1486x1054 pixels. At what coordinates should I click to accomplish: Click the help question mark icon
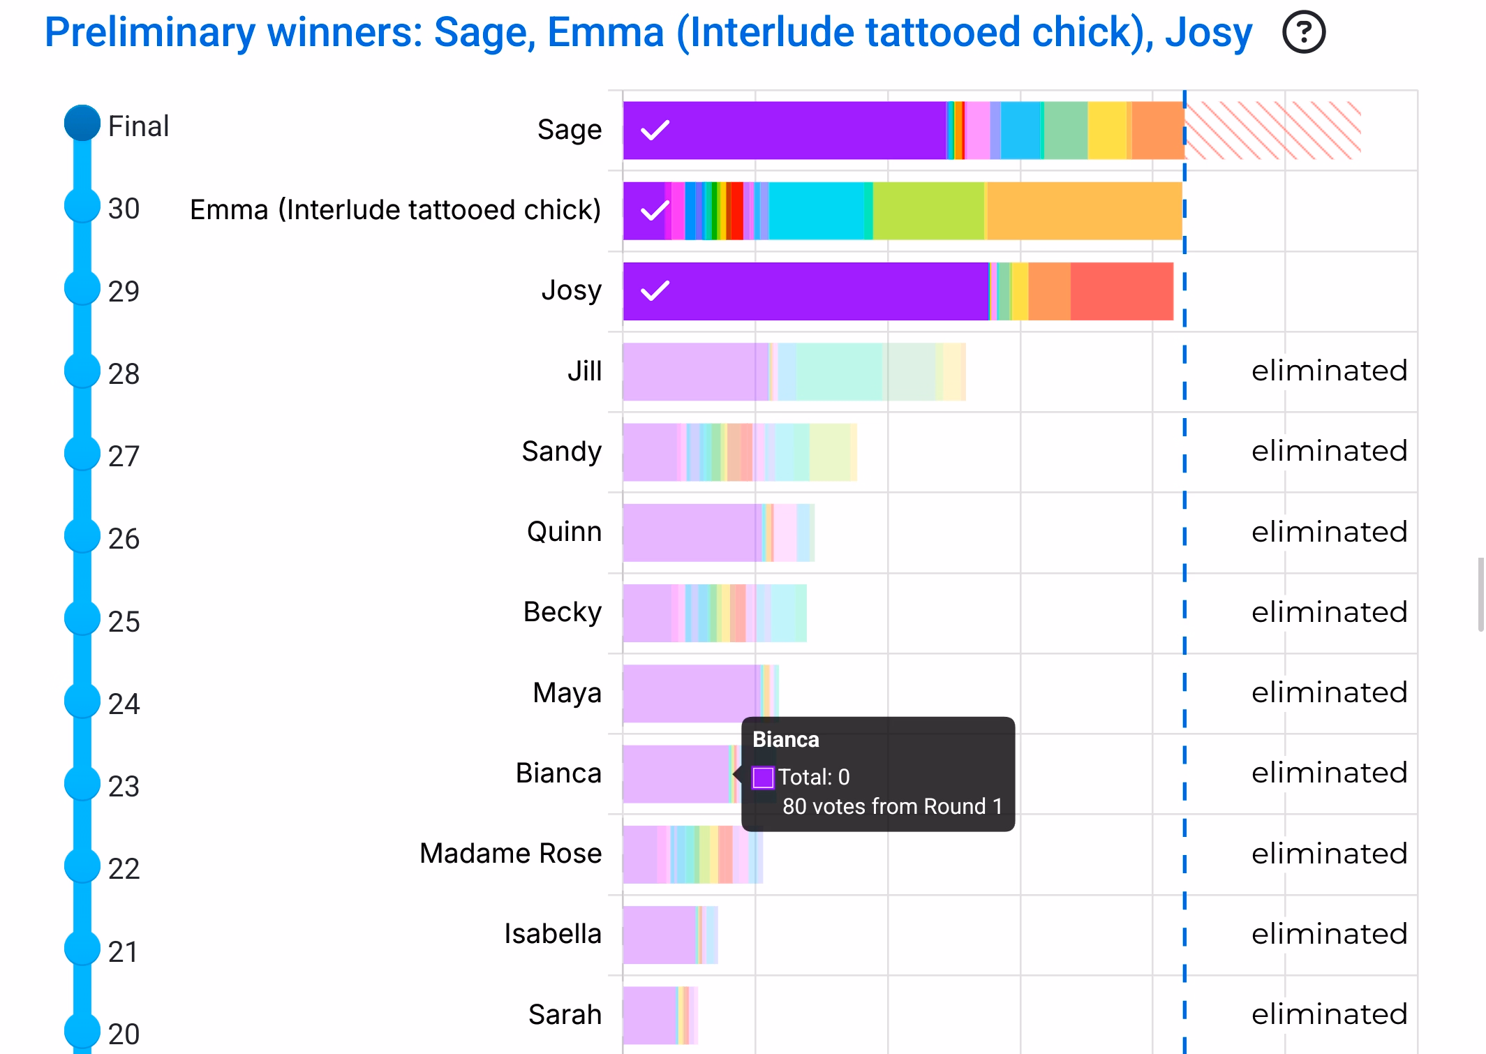tap(1303, 32)
